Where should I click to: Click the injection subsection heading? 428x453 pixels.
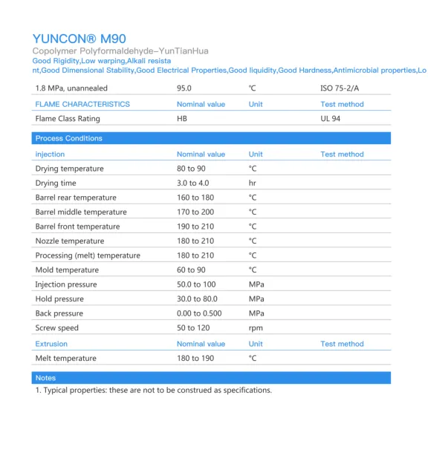(x=50, y=154)
